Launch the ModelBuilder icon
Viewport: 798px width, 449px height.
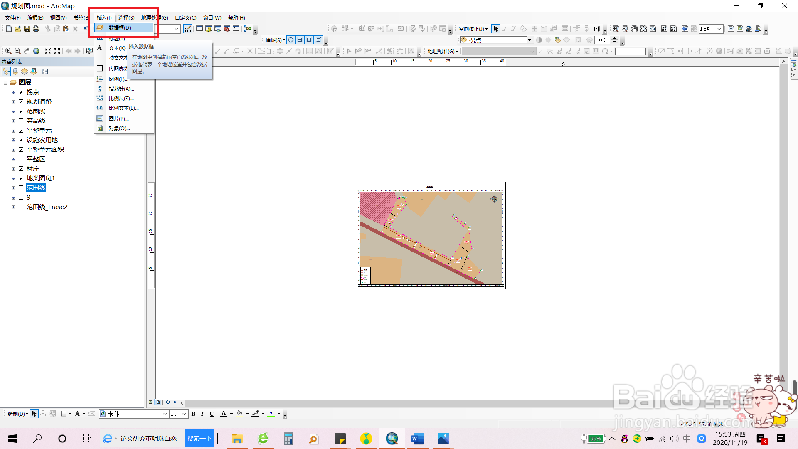pyautogui.click(x=248, y=29)
